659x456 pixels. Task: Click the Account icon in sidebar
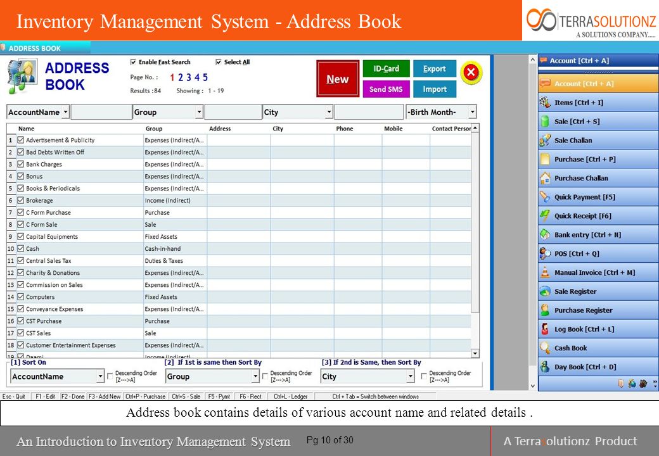545,84
